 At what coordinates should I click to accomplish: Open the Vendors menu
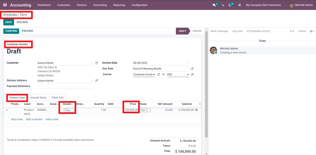coord(82,5)
